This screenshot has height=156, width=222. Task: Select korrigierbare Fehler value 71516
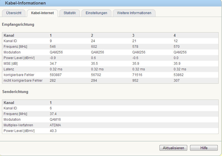coord(137,75)
